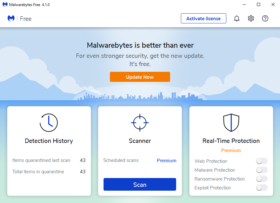Select the Scanner crosshair icon
The image size is (280, 203).
pos(140,123)
